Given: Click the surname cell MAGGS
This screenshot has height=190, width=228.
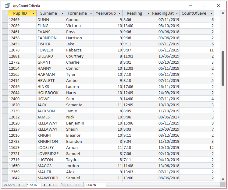Looking at the screenshot, I should 51,166.
